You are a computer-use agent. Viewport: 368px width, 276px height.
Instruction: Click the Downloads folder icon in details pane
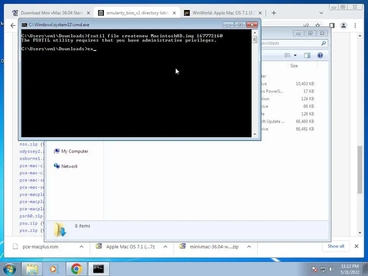[60, 229]
